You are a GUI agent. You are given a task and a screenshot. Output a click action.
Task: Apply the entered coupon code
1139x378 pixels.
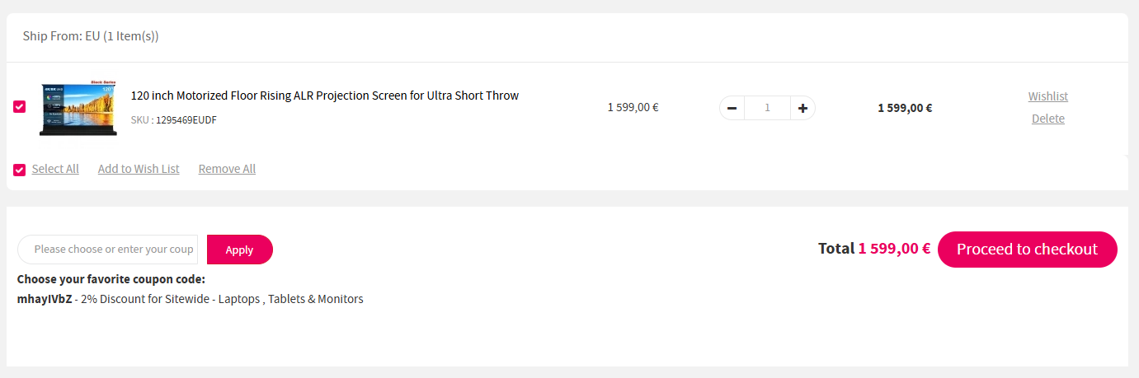click(x=239, y=250)
